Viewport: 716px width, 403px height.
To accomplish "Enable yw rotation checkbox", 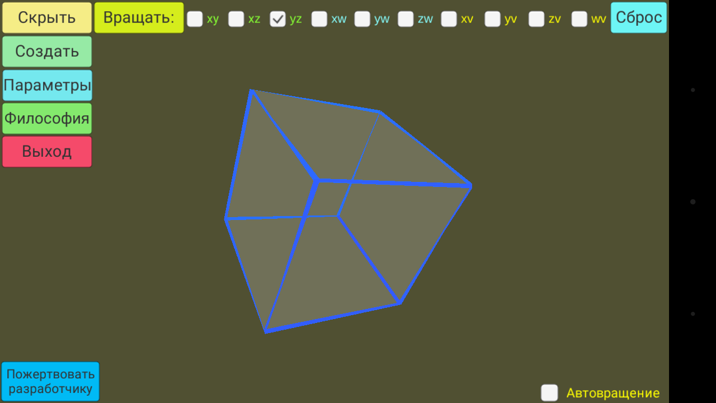I will 362,19.
